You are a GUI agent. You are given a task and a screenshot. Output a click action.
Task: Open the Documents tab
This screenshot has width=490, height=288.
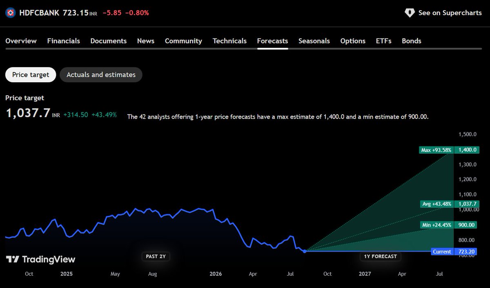[108, 41]
